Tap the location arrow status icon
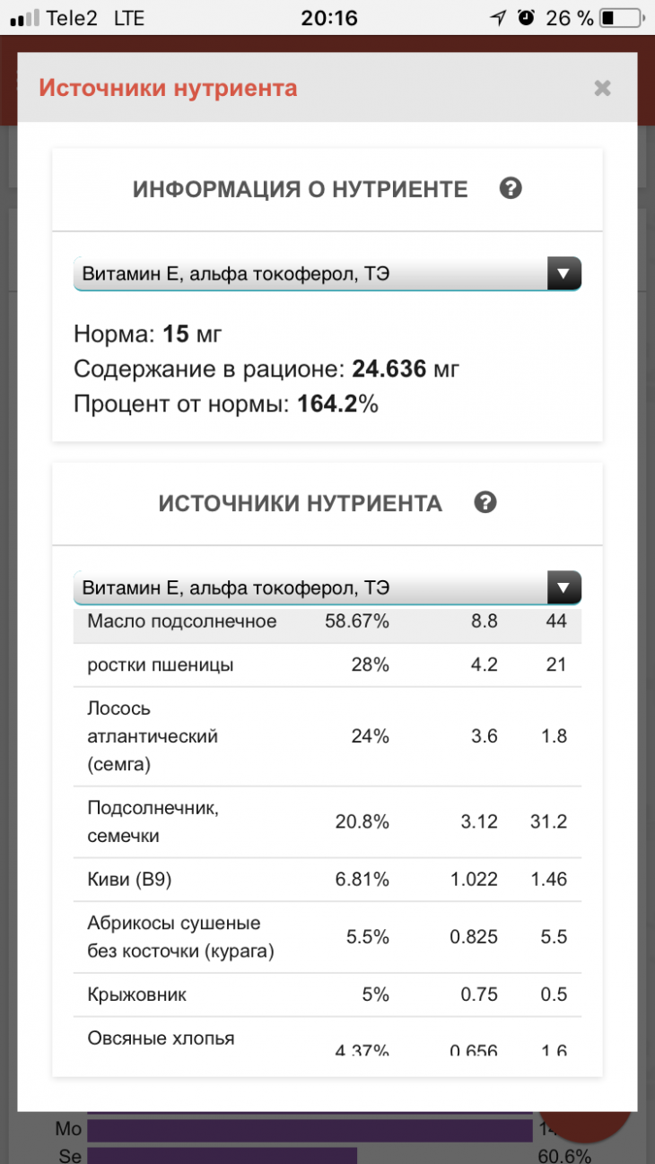 pos(498,17)
